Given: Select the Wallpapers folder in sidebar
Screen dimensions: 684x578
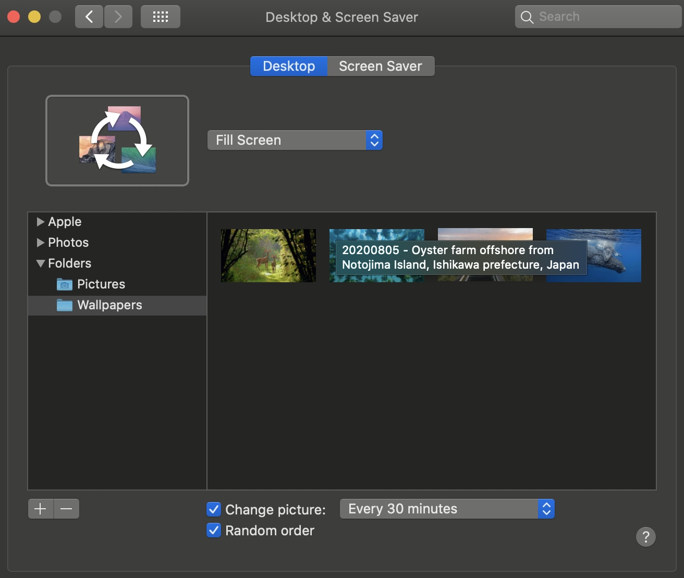Looking at the screenshot, I should pyautogui.click(x=109, y=305).
